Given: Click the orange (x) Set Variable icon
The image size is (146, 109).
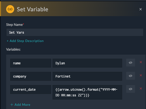Looking at the screenshot, I should click(10, 9).
